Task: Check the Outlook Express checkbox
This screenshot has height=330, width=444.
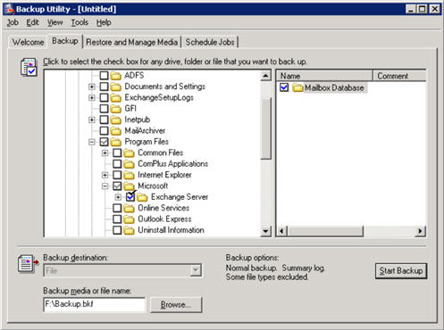Action: tap(117, 219)
